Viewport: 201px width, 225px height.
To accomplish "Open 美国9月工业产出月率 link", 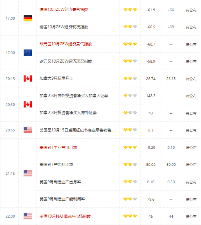I will tap(58, 147).
